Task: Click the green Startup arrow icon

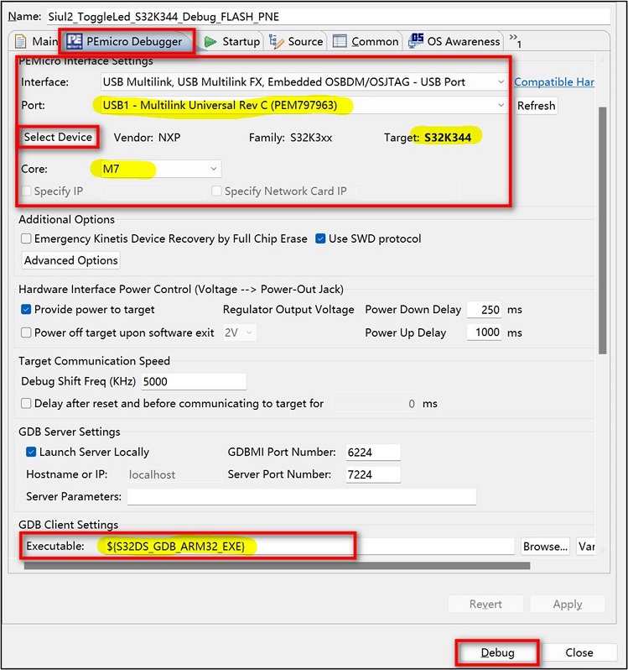Action: (x=210, y=42)
